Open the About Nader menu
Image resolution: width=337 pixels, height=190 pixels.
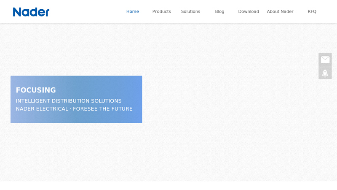click(280, 11)
